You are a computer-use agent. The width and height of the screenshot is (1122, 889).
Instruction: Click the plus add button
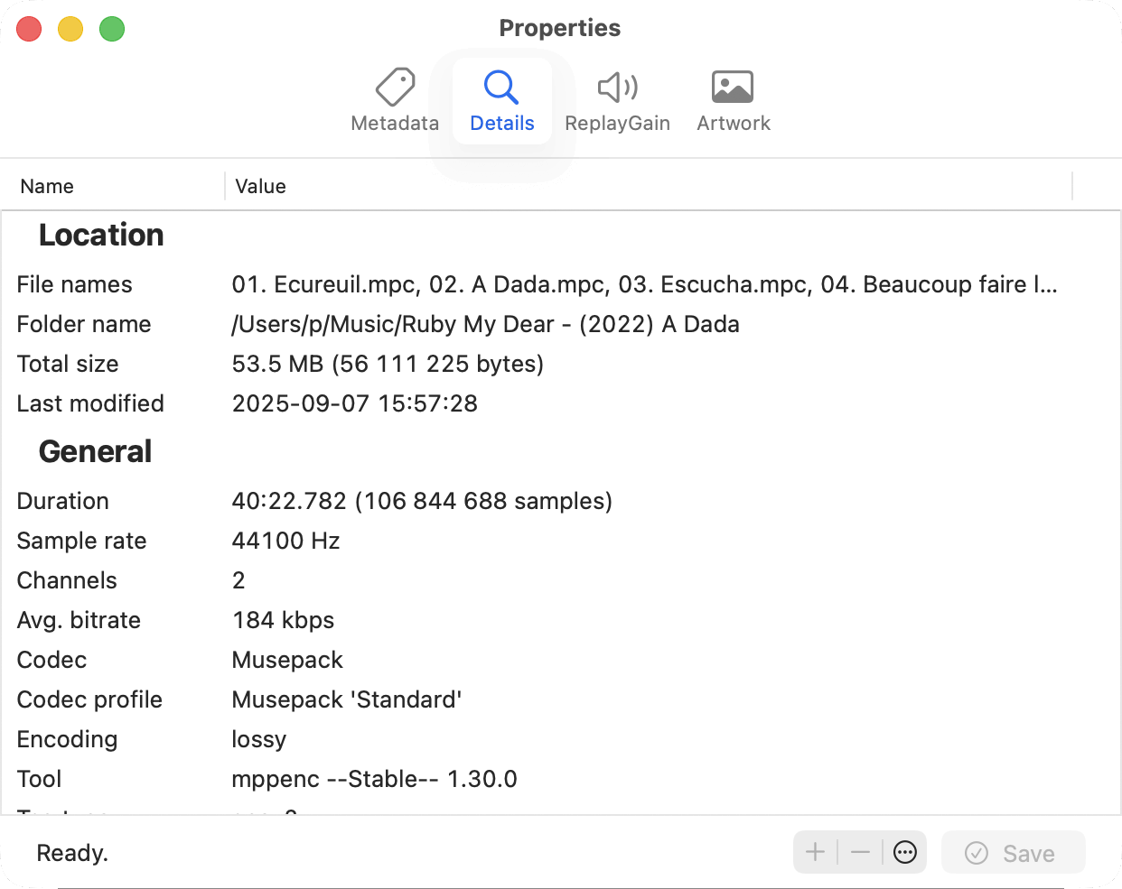[x=815, y=852]
